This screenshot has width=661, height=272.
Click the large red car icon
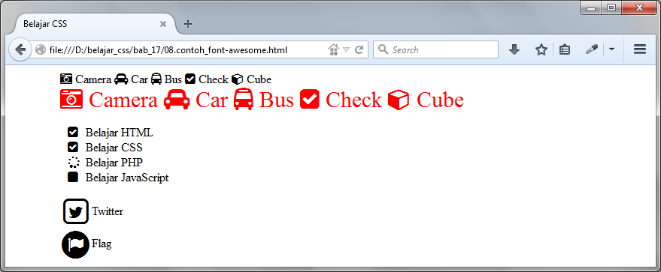tap(177, 100)
